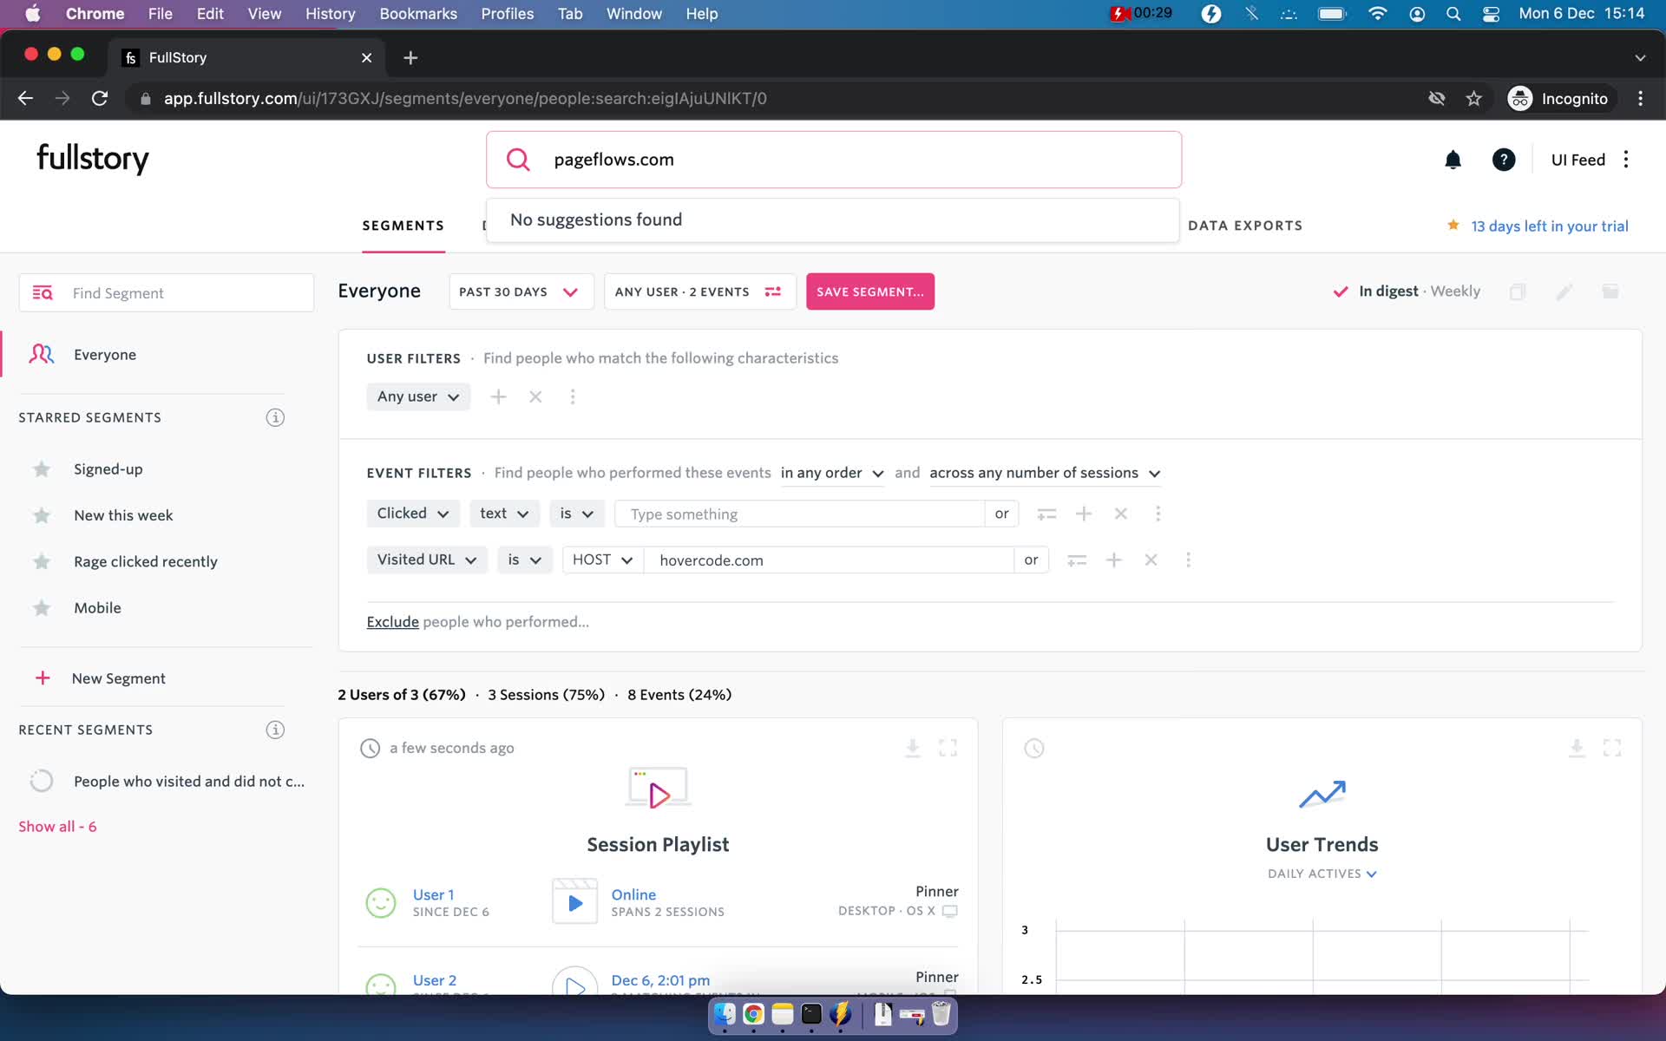The height and width of the screenshot is (1041, 1666).
Task: Open the HOST dropdown
Action: click(603, 560)
